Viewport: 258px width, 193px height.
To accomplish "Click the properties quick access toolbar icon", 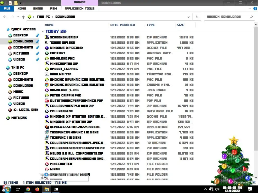I will tap(10, 3).
